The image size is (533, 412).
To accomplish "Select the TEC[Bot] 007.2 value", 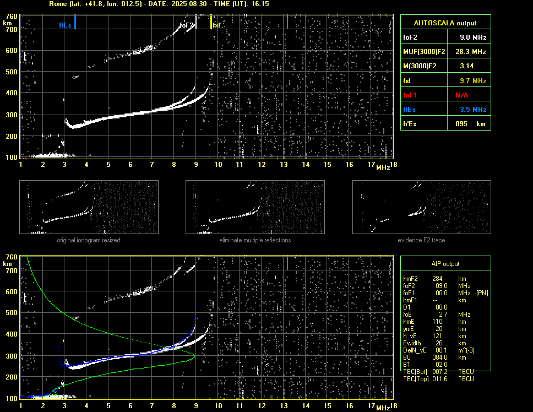I will tap(440, 372).
